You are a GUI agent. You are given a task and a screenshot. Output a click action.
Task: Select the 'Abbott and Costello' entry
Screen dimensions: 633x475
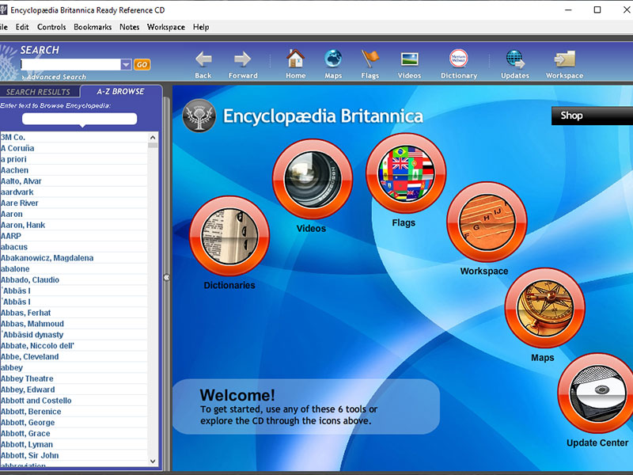click(74, 401)
